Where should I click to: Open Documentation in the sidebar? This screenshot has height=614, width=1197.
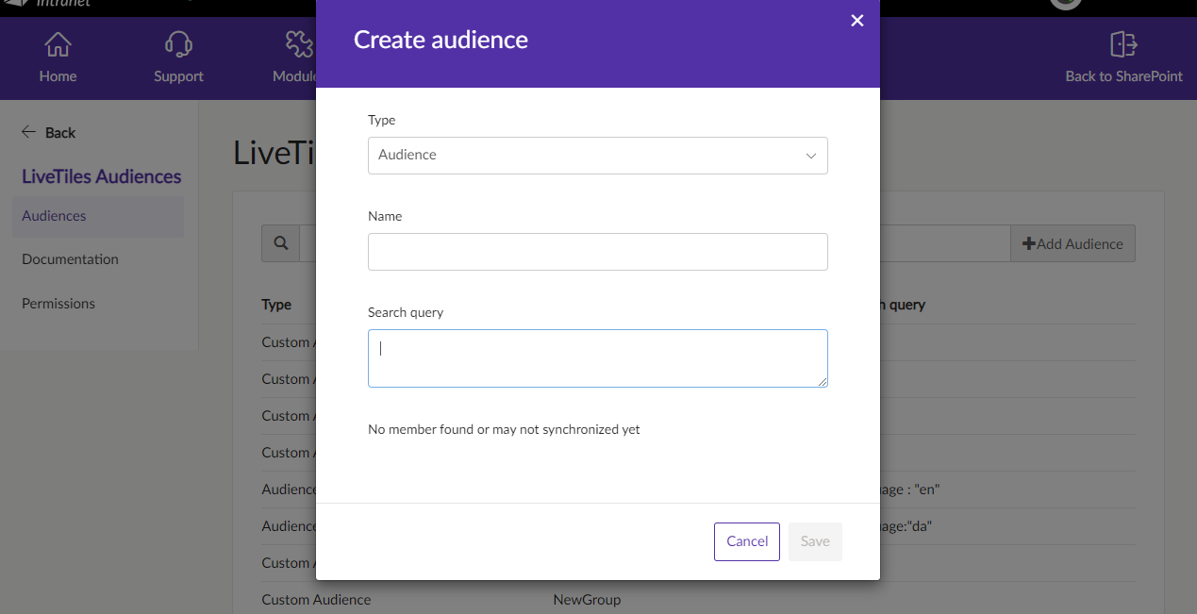pyautogui.click(x=70, y=259)
